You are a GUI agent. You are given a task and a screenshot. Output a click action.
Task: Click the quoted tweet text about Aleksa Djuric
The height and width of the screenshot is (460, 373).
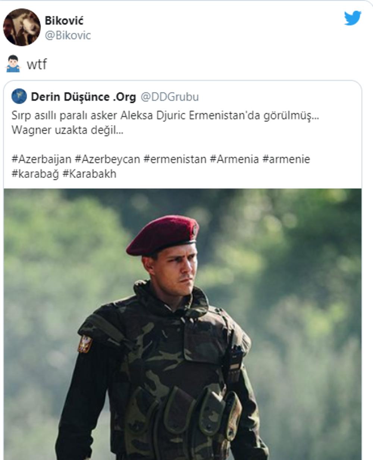(x=166, y=116)
